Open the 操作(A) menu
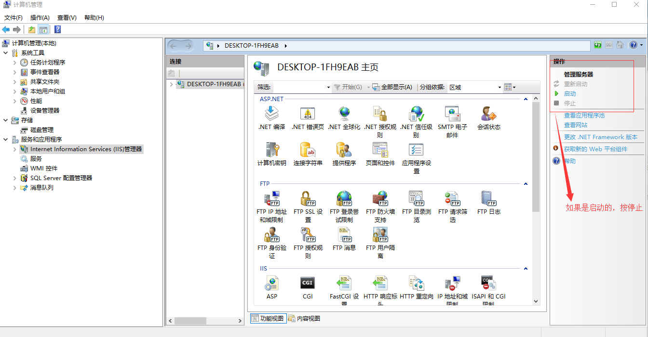Screen dimensions: 648x337 click(x=40, y=18)
